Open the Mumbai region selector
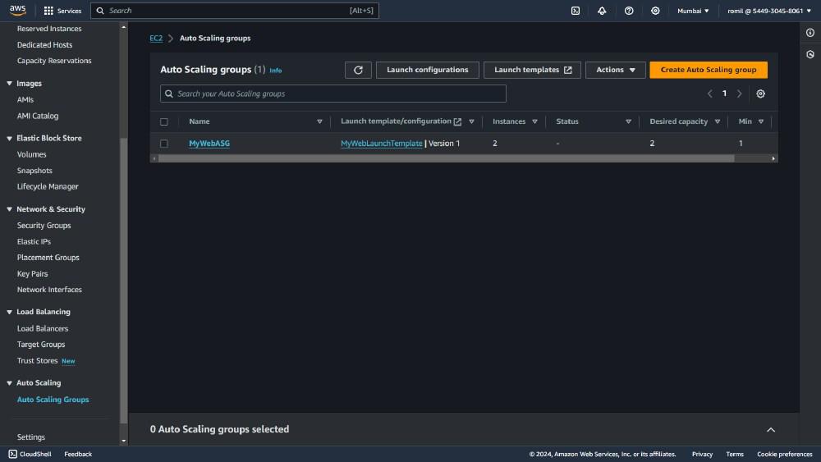This screenshot has width=821, height=462. [x=693, y=11]
